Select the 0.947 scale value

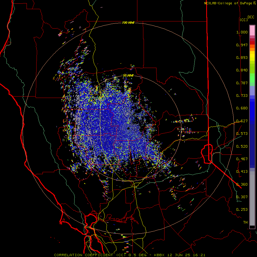tap(242, 45)
